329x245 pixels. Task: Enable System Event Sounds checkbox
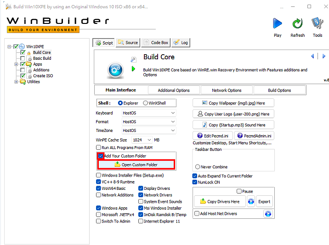141,201
